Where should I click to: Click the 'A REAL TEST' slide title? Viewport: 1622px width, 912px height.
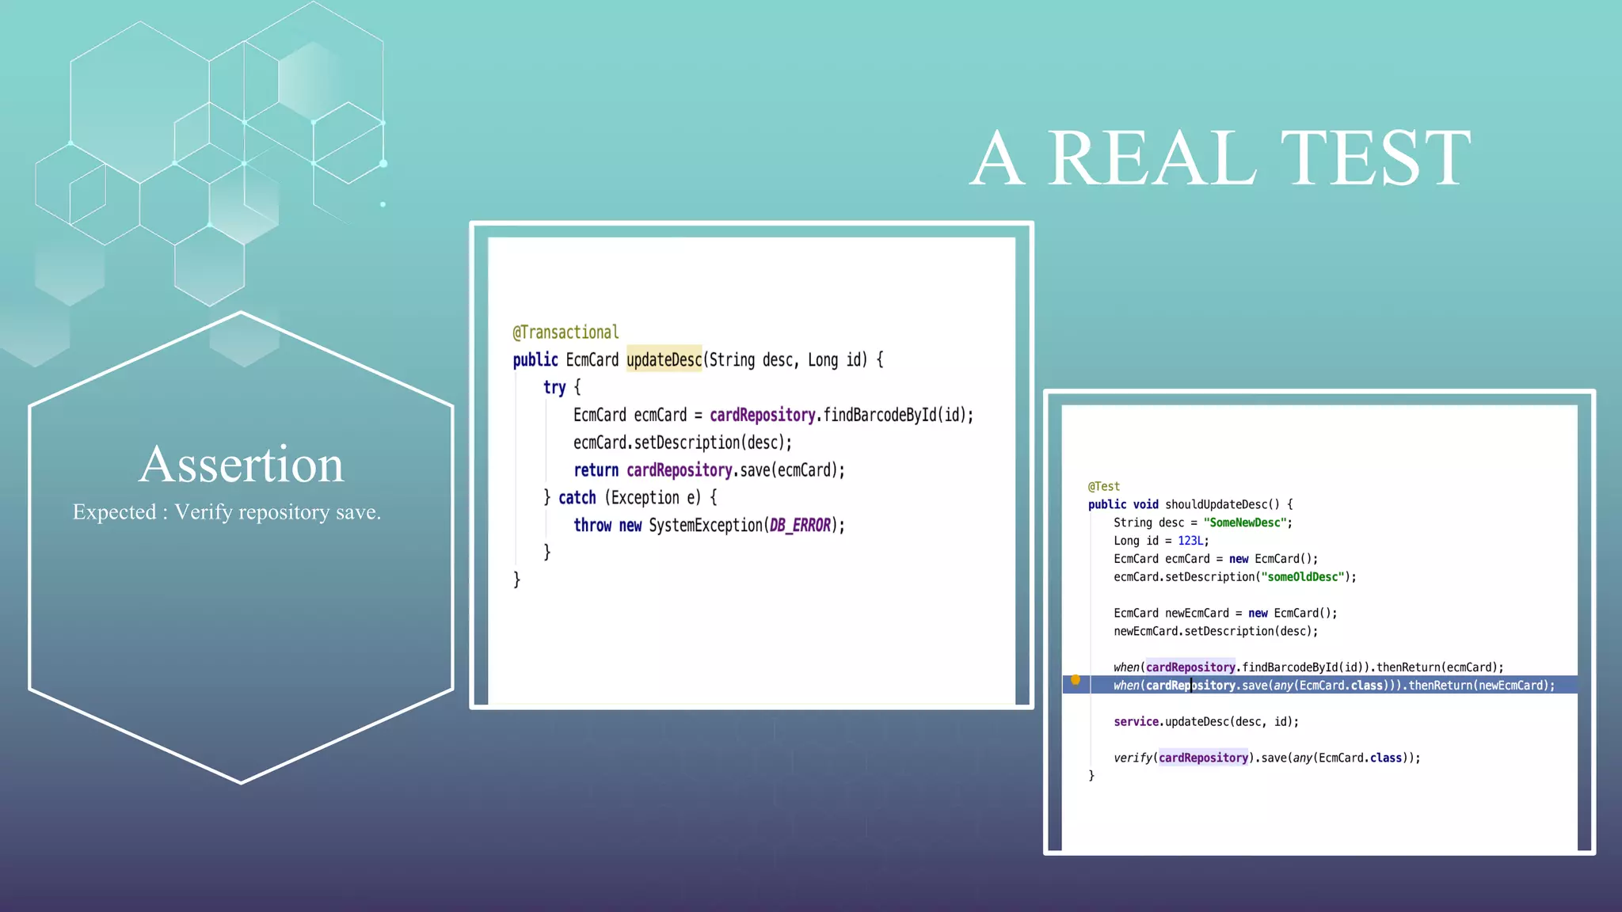click(1220, 158)
